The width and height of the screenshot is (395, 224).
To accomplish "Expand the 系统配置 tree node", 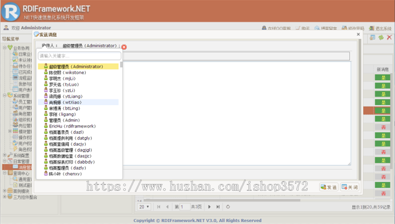I will (4, 155).
